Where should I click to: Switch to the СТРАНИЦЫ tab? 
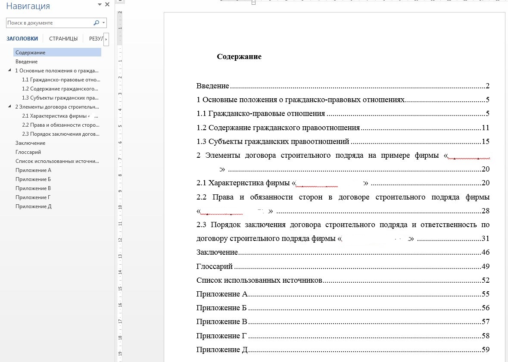pos(63,38)
